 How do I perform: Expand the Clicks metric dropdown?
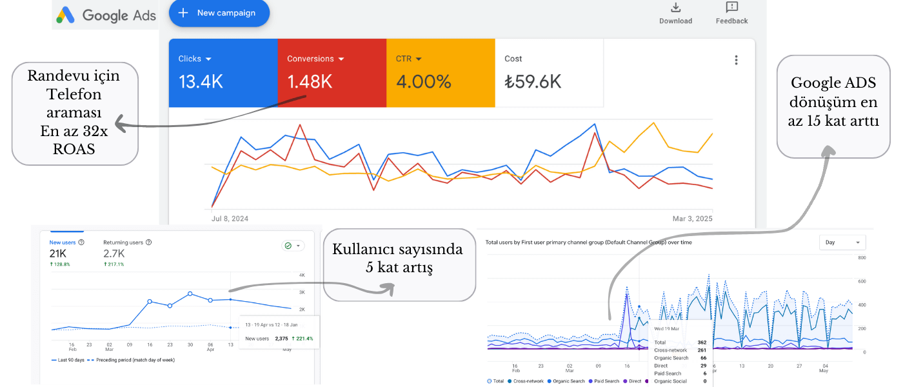[x=208, y=59]
